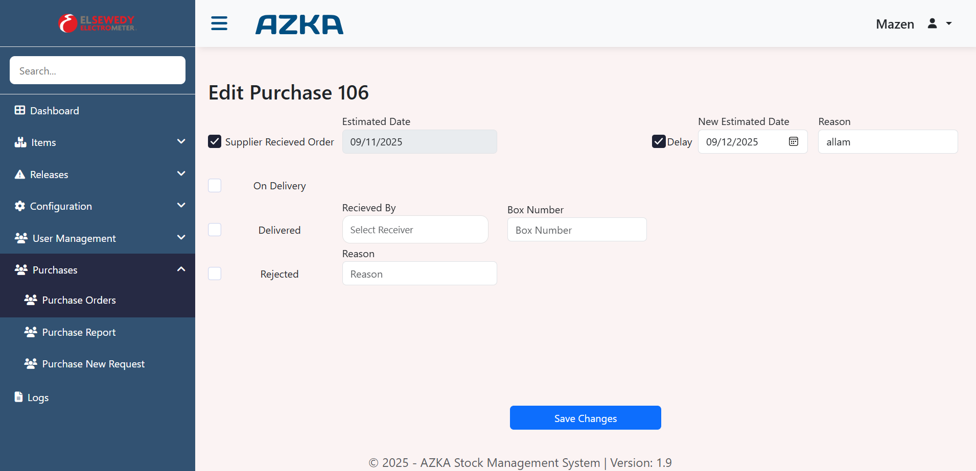Viewport: 976px width, 471px height.
Task: Open the Select Receiver dropdown
Action: 415,230
